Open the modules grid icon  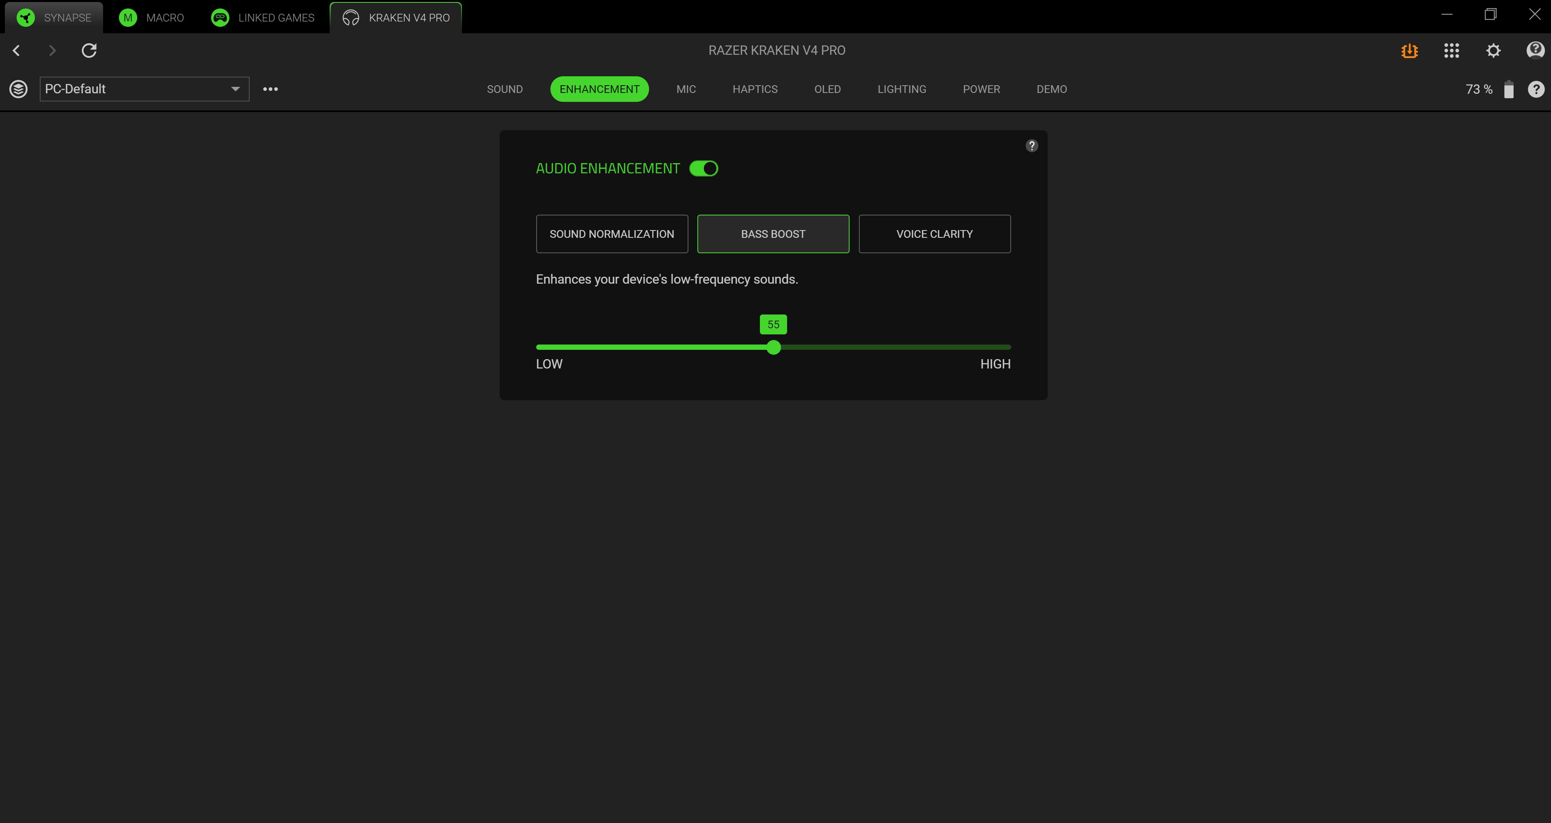point(1452,51)
